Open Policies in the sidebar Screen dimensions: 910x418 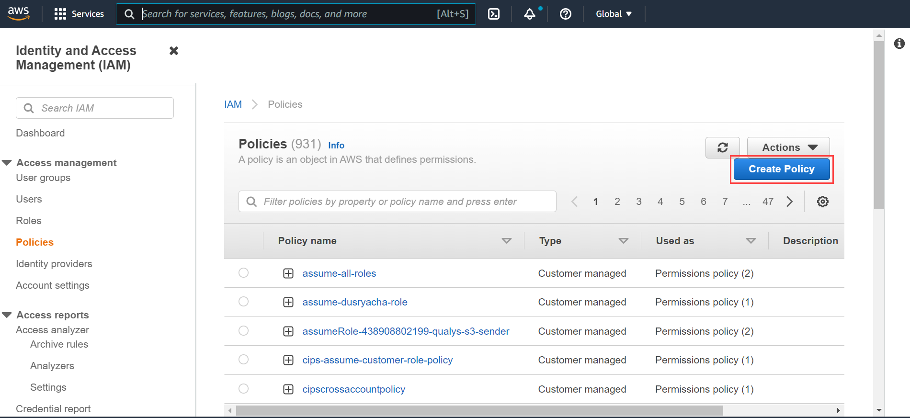tap(34, 242)
